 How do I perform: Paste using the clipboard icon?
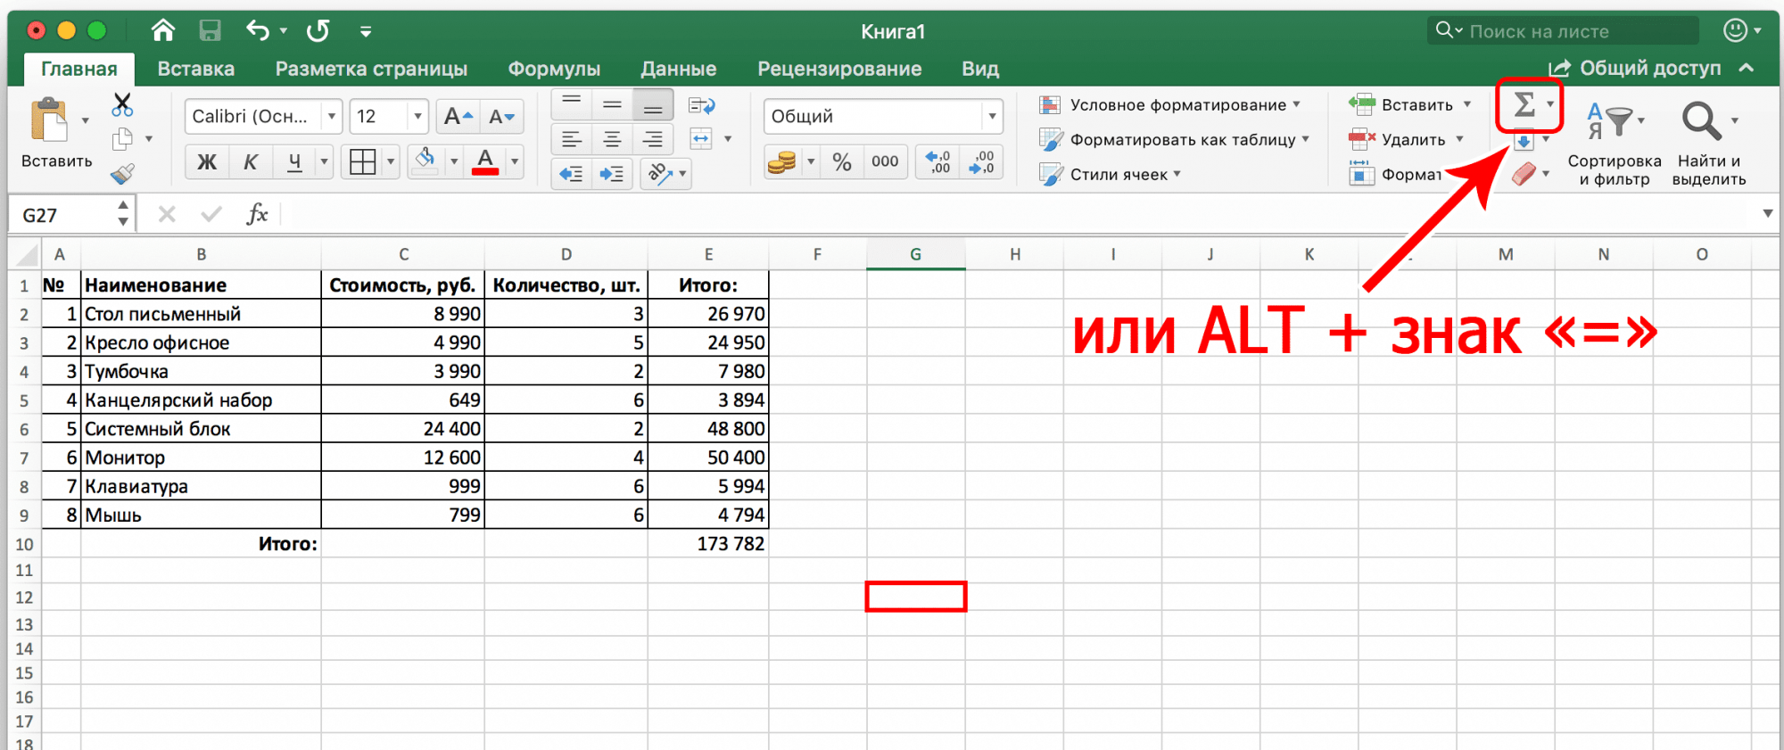tap(50, 120)
